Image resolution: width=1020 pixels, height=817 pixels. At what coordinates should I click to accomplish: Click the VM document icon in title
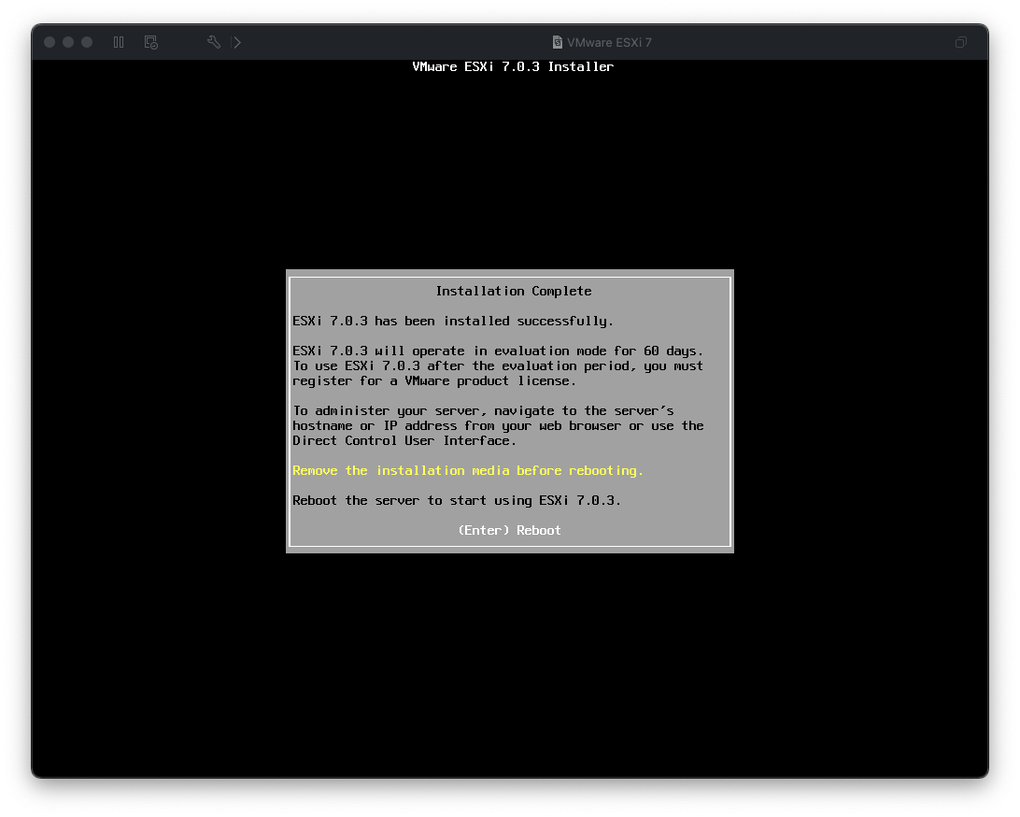tap(558, 42)
